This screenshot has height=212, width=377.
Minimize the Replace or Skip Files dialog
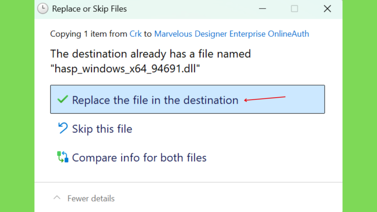[262, 9]
